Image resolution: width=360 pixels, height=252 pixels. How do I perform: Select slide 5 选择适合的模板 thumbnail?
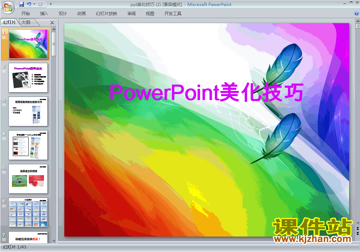click(x=28, y=179)
